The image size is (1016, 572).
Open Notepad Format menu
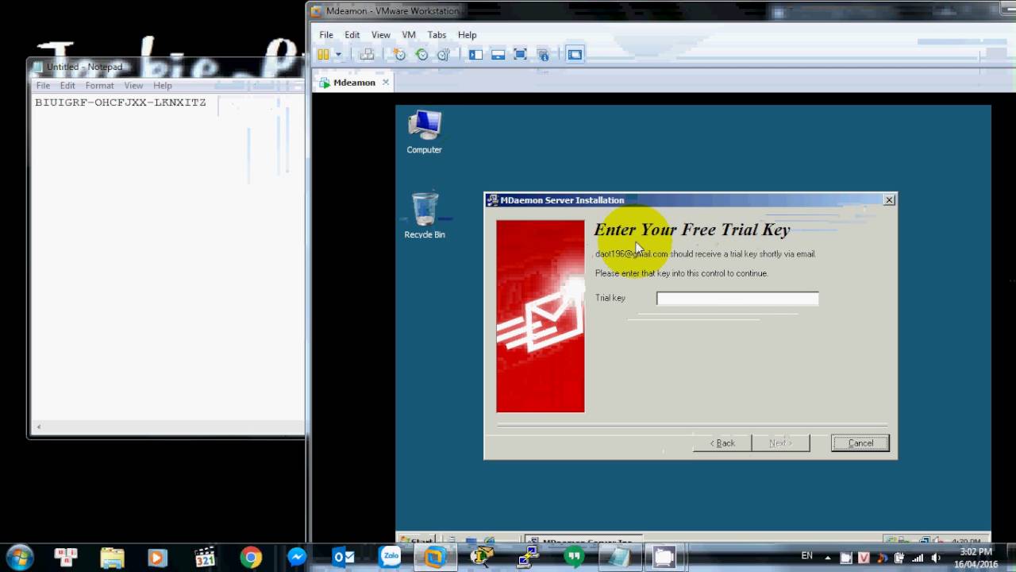point(99,86)
